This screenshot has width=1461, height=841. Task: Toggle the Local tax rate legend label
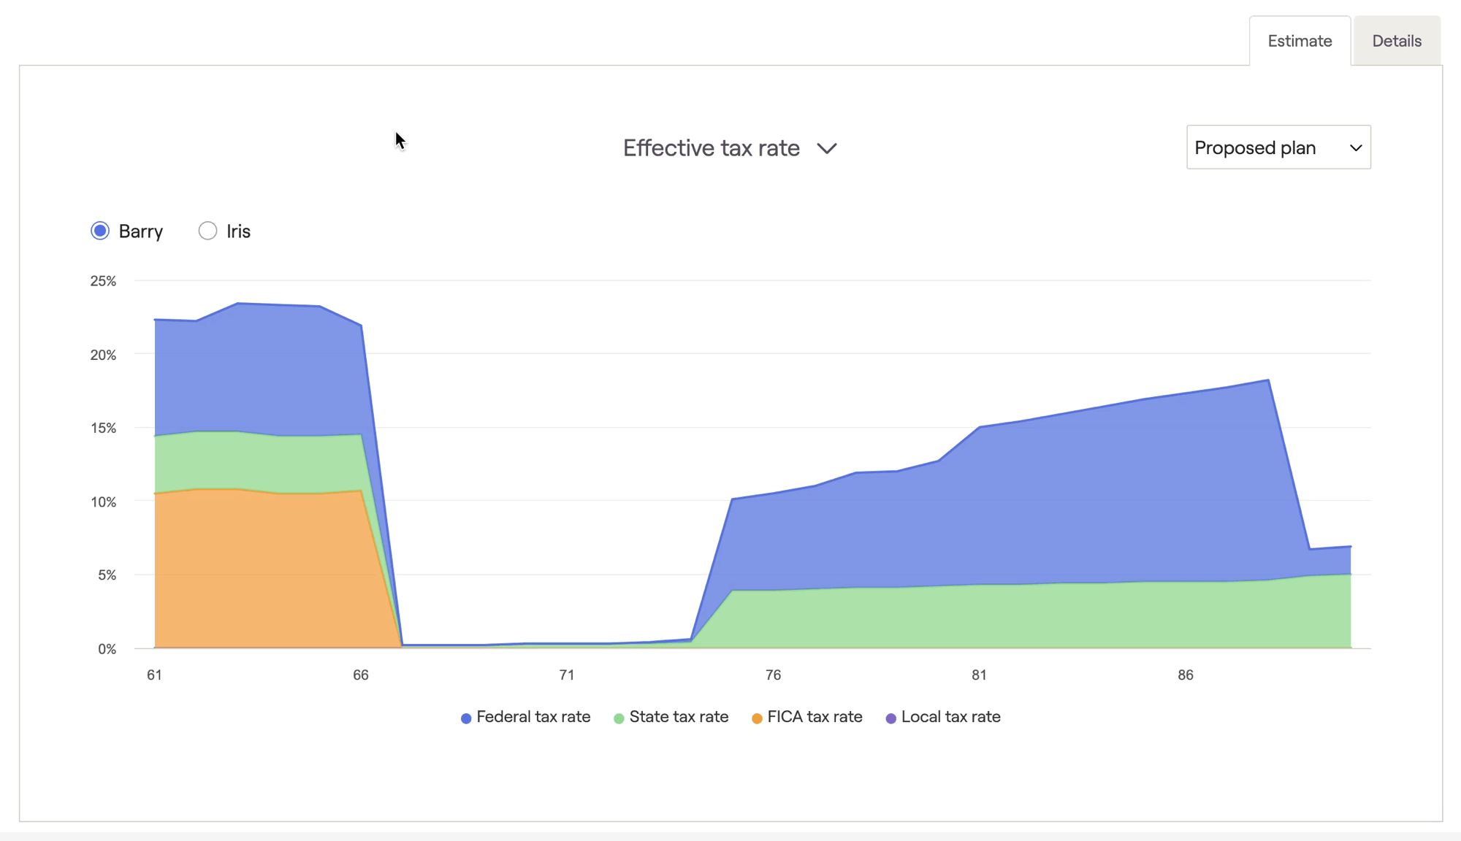pyautogui.click(x=950, y=717)
